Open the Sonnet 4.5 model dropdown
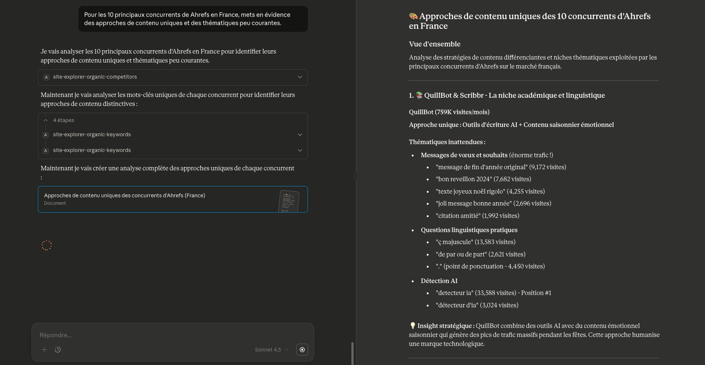This screenshot has height=365, width=705. [271, 350]
